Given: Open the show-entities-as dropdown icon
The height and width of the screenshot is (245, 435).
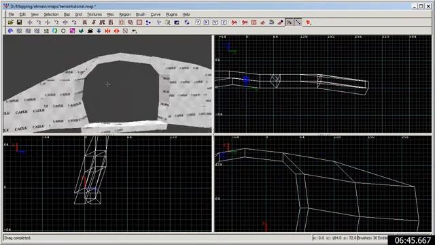Looking at the screenshot, I should click(309, 22).
